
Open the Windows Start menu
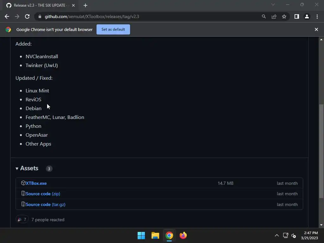(x=141, y=235)
